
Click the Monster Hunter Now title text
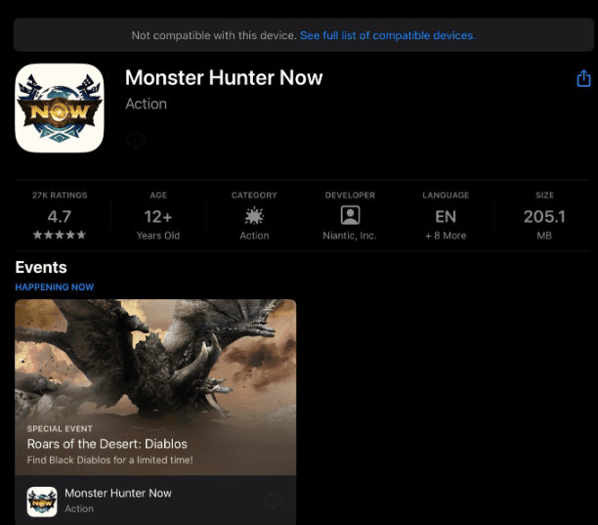(224, 78)
